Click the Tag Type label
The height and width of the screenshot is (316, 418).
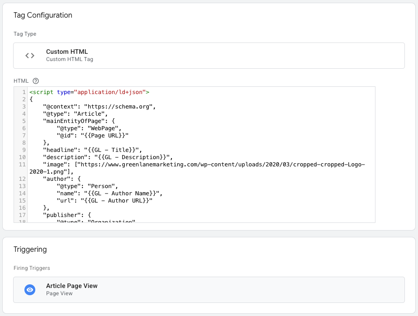point(25,34)
